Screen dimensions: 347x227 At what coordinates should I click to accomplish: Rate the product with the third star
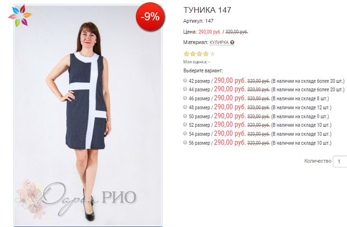199,54
